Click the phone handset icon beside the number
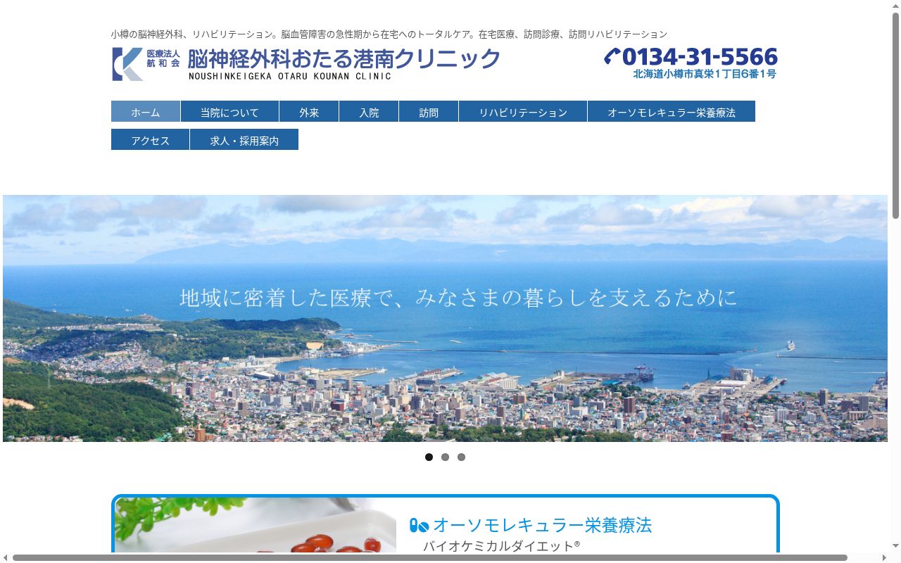Image resolution: width=901 pixels, height=563 pixels. (x=612, y=56)
